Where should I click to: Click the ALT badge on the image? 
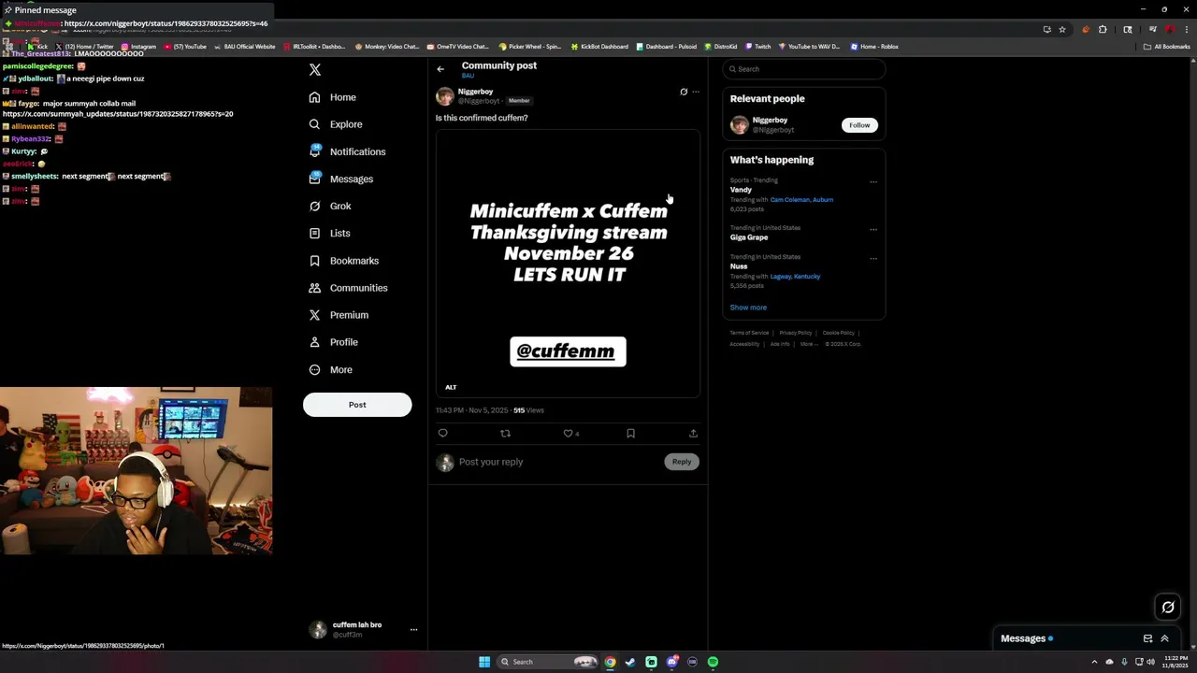451,387
